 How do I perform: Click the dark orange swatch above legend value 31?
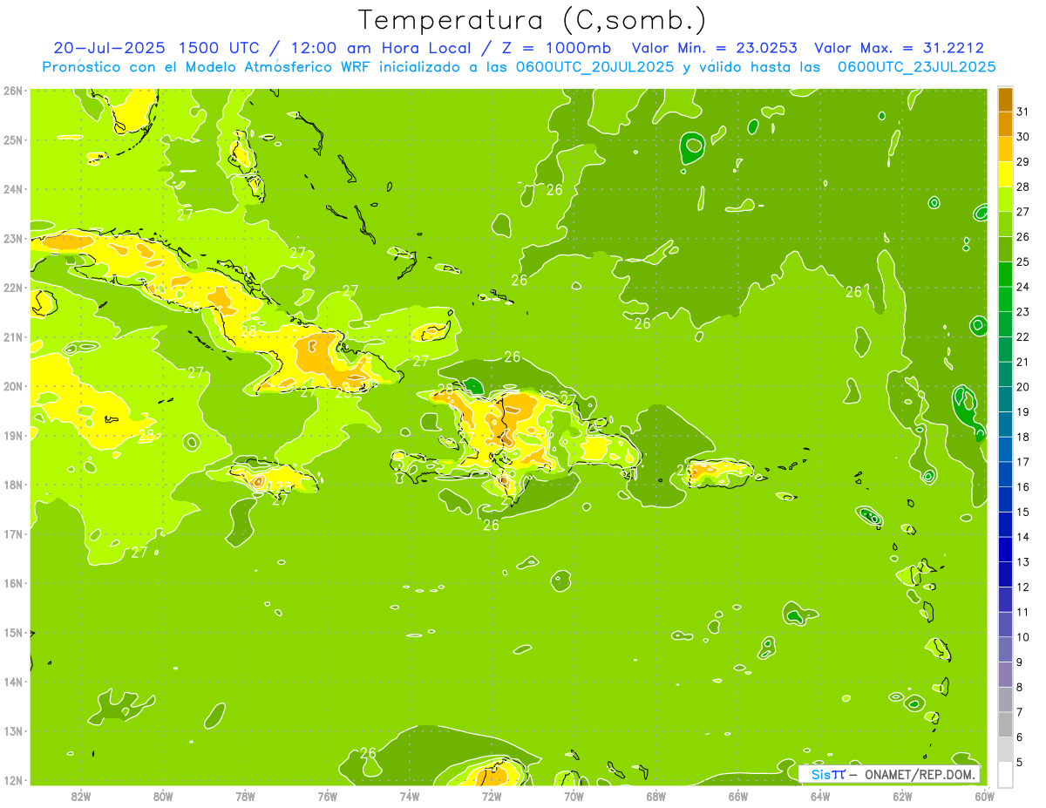point(1005,99)
